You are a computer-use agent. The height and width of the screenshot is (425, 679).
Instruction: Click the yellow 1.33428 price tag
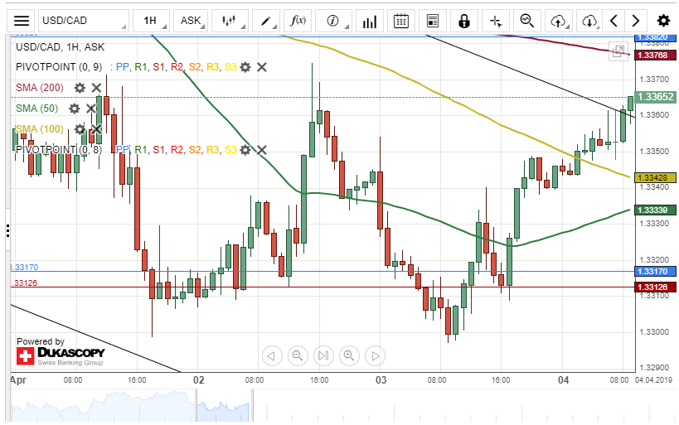655,178
